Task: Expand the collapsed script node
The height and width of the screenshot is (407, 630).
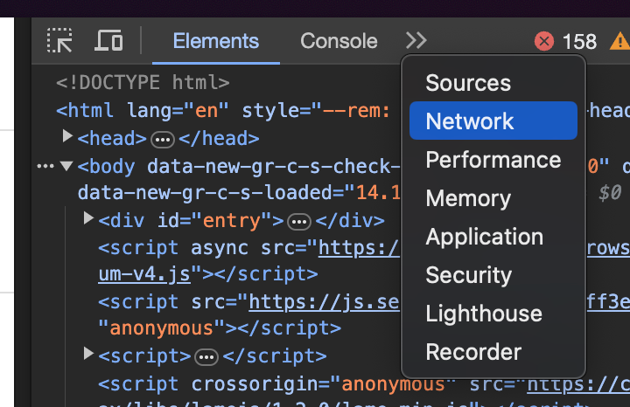Action: [88, 354]
